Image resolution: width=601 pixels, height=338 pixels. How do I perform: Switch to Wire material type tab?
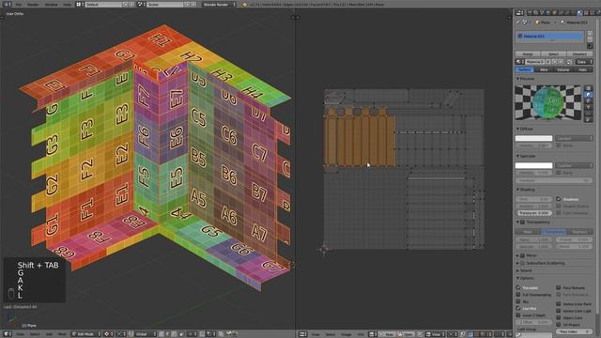tap(544, 69)
